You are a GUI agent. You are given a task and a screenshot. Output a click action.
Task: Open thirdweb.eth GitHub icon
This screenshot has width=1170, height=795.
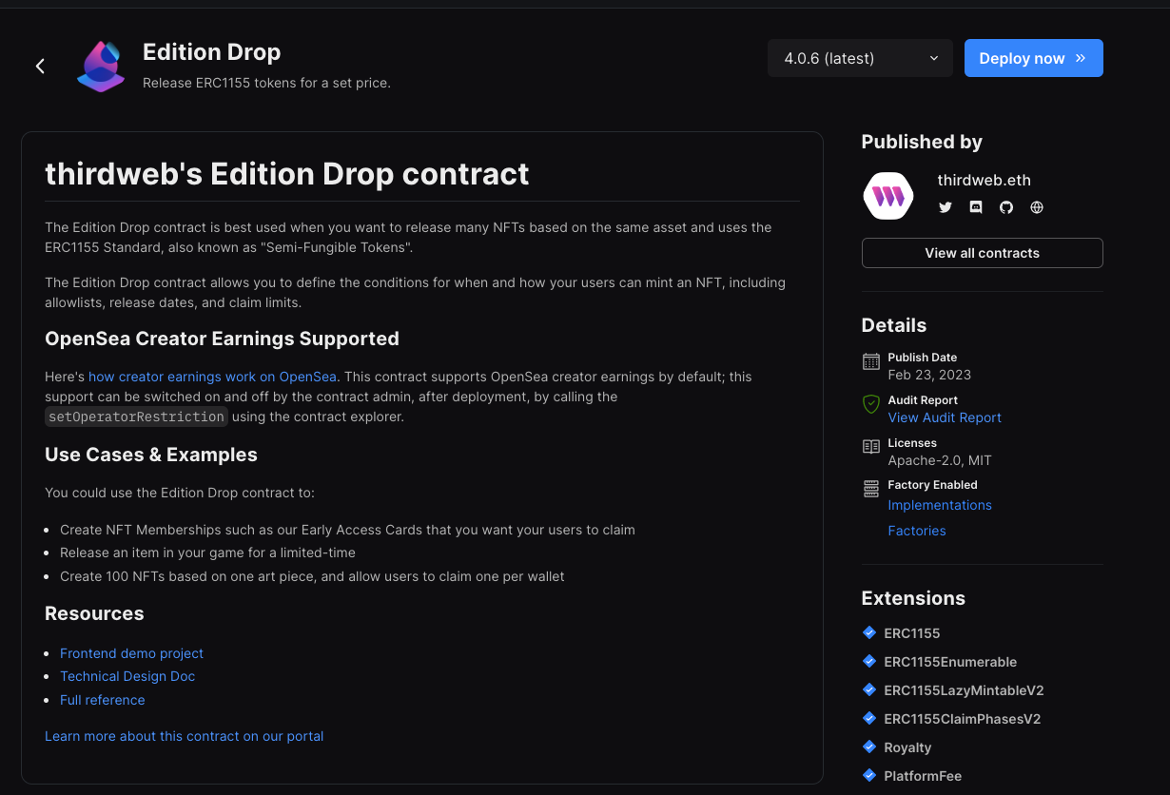1006,207
